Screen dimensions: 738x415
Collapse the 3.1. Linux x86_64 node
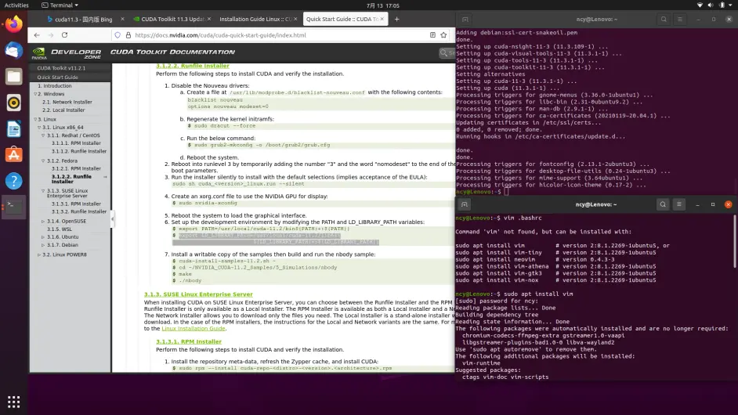point(39,128)
